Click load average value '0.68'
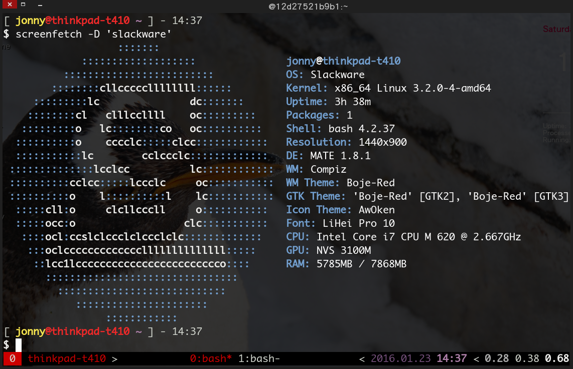The image size is (573, 369). 557,358
